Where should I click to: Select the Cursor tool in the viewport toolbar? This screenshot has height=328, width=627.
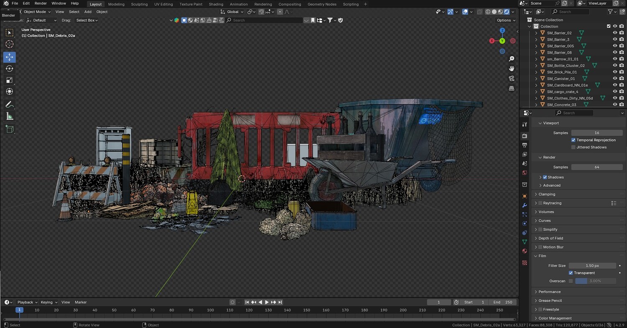[x=10, y=44]
